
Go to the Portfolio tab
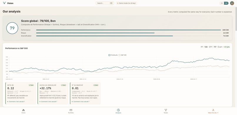point(71,111)
